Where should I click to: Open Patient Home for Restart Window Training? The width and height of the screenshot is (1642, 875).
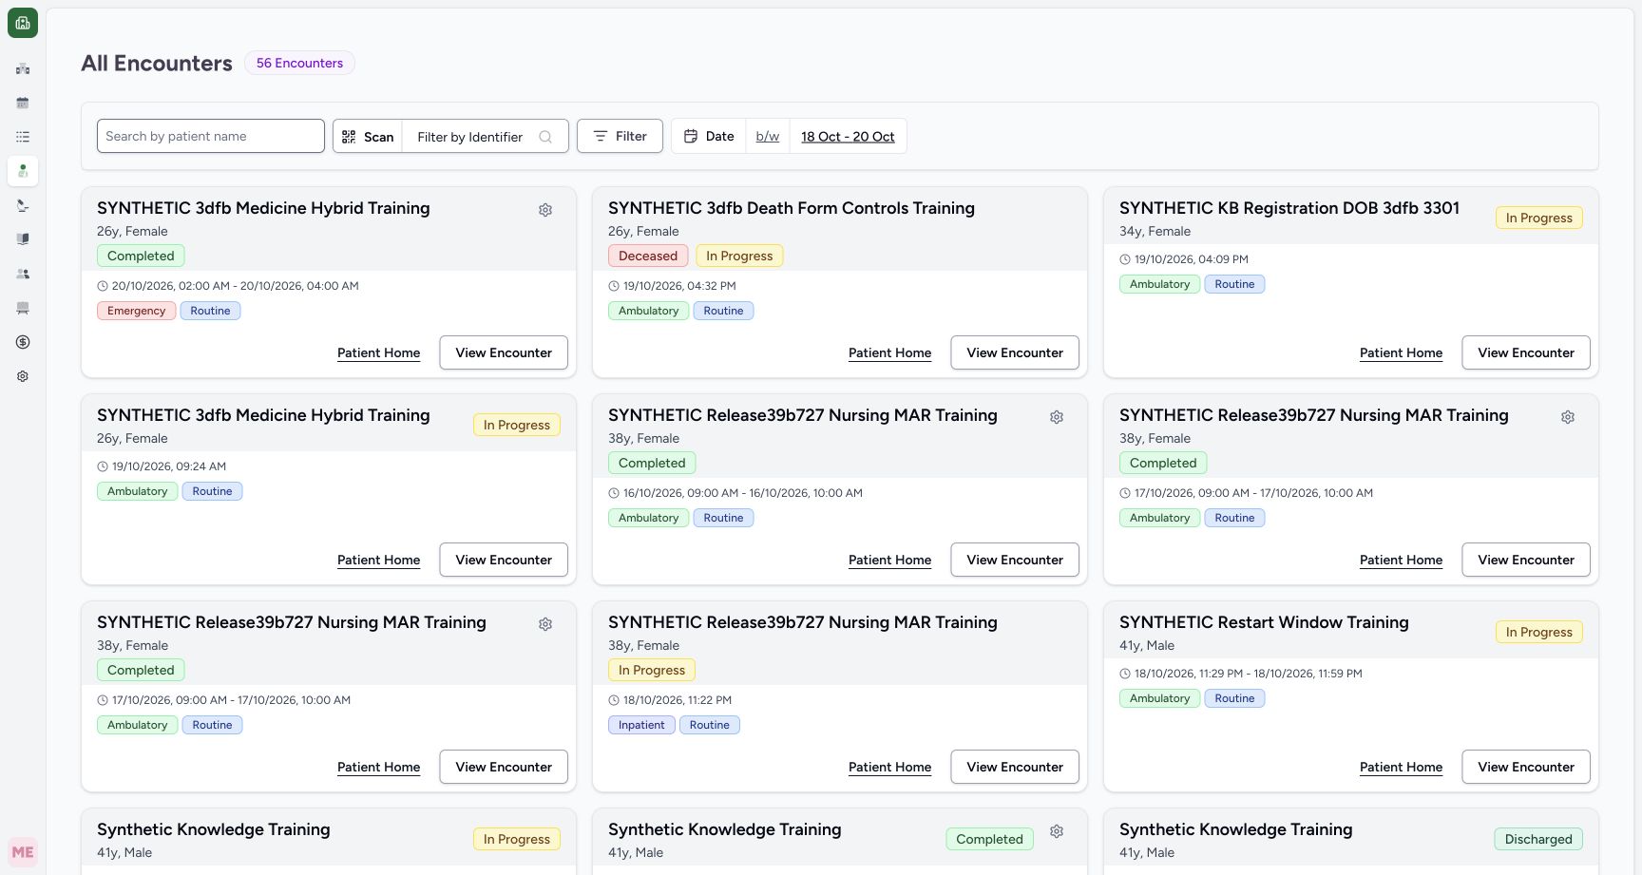tap(1401, 767)
